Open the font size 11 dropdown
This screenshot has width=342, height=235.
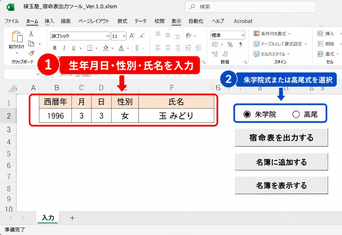point(124,36)
